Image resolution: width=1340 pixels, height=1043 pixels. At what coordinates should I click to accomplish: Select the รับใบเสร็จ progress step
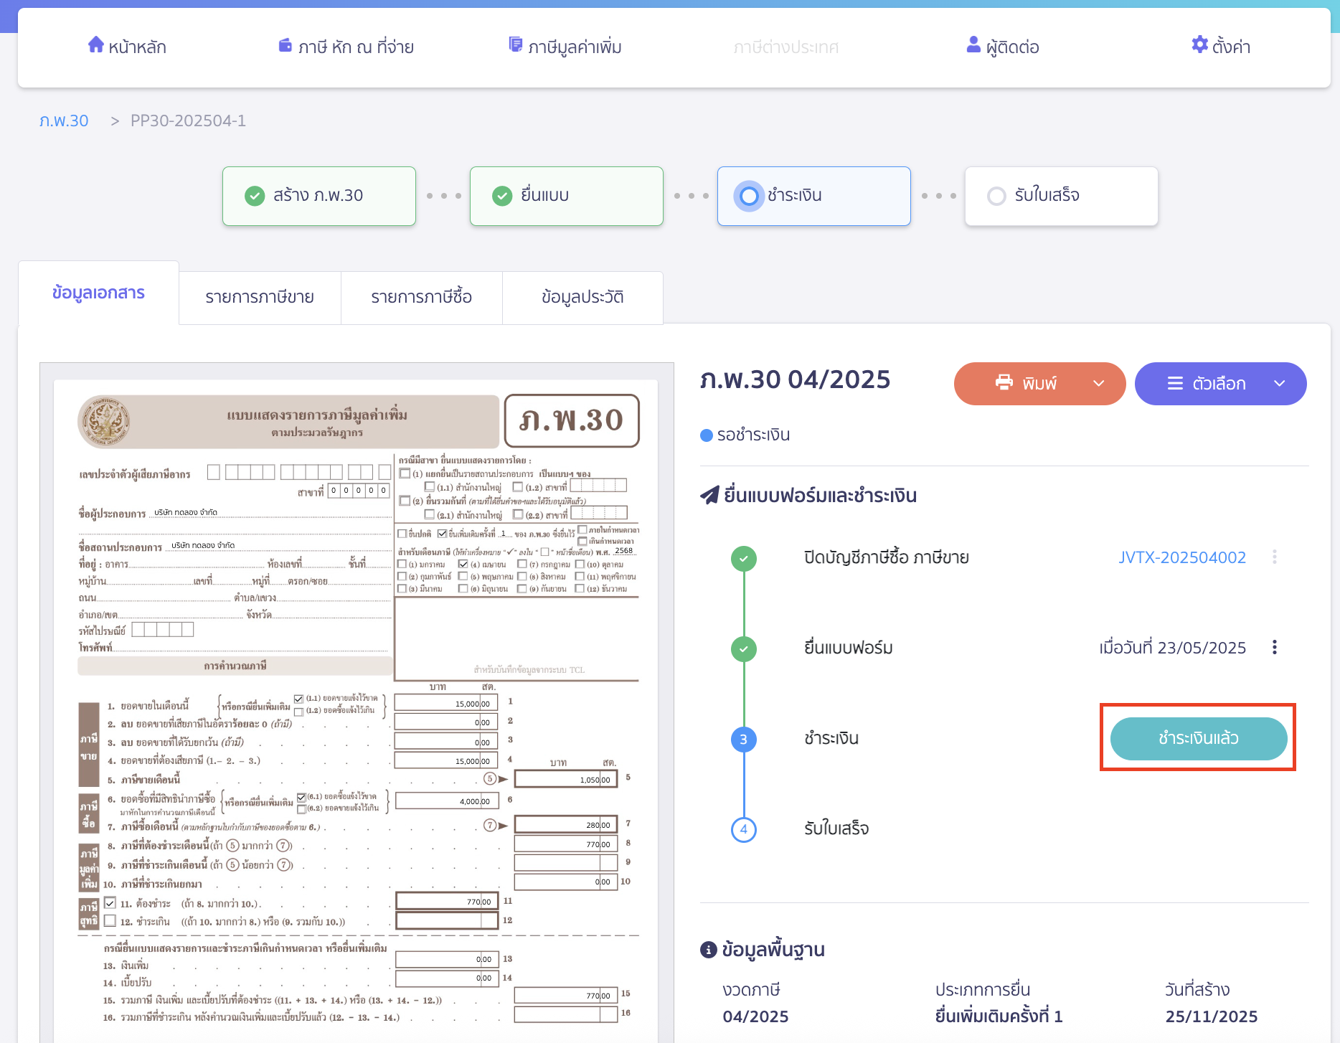(x=1061, y=196)
